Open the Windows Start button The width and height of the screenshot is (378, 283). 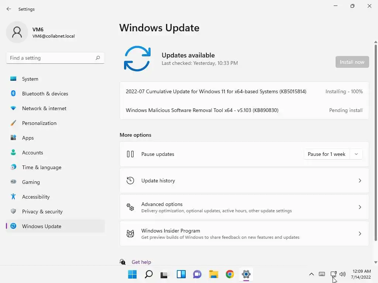coord(132,274)
